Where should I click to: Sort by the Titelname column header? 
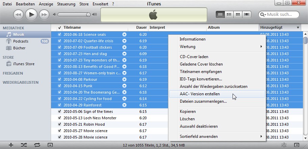point(95,27)
